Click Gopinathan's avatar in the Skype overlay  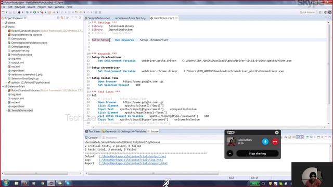231,142
